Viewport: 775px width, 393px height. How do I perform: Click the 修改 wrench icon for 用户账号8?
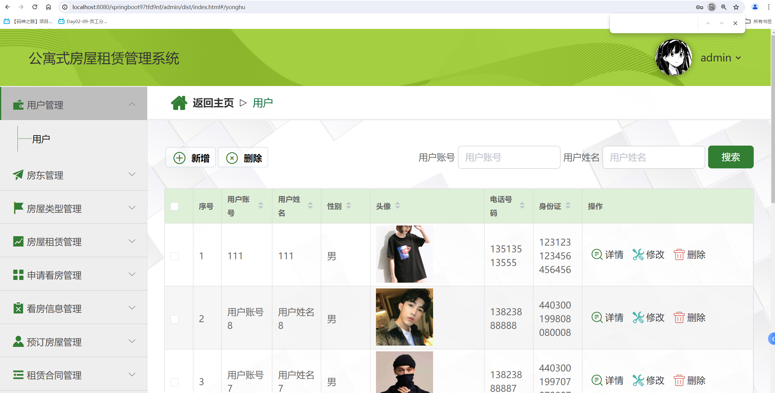coord(638,317)
